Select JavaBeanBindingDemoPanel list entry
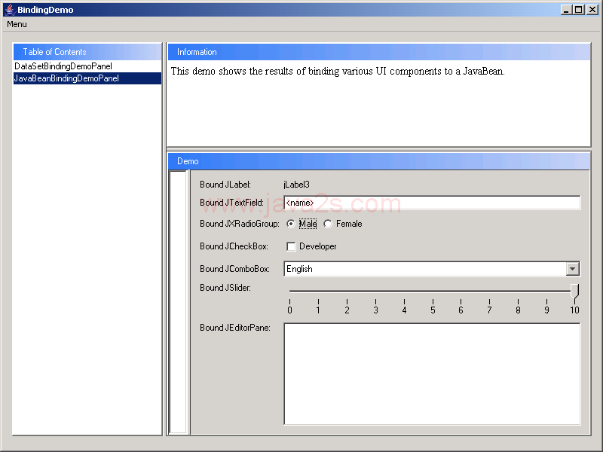Viewport: 603px width, 452px height. [87, 78]
